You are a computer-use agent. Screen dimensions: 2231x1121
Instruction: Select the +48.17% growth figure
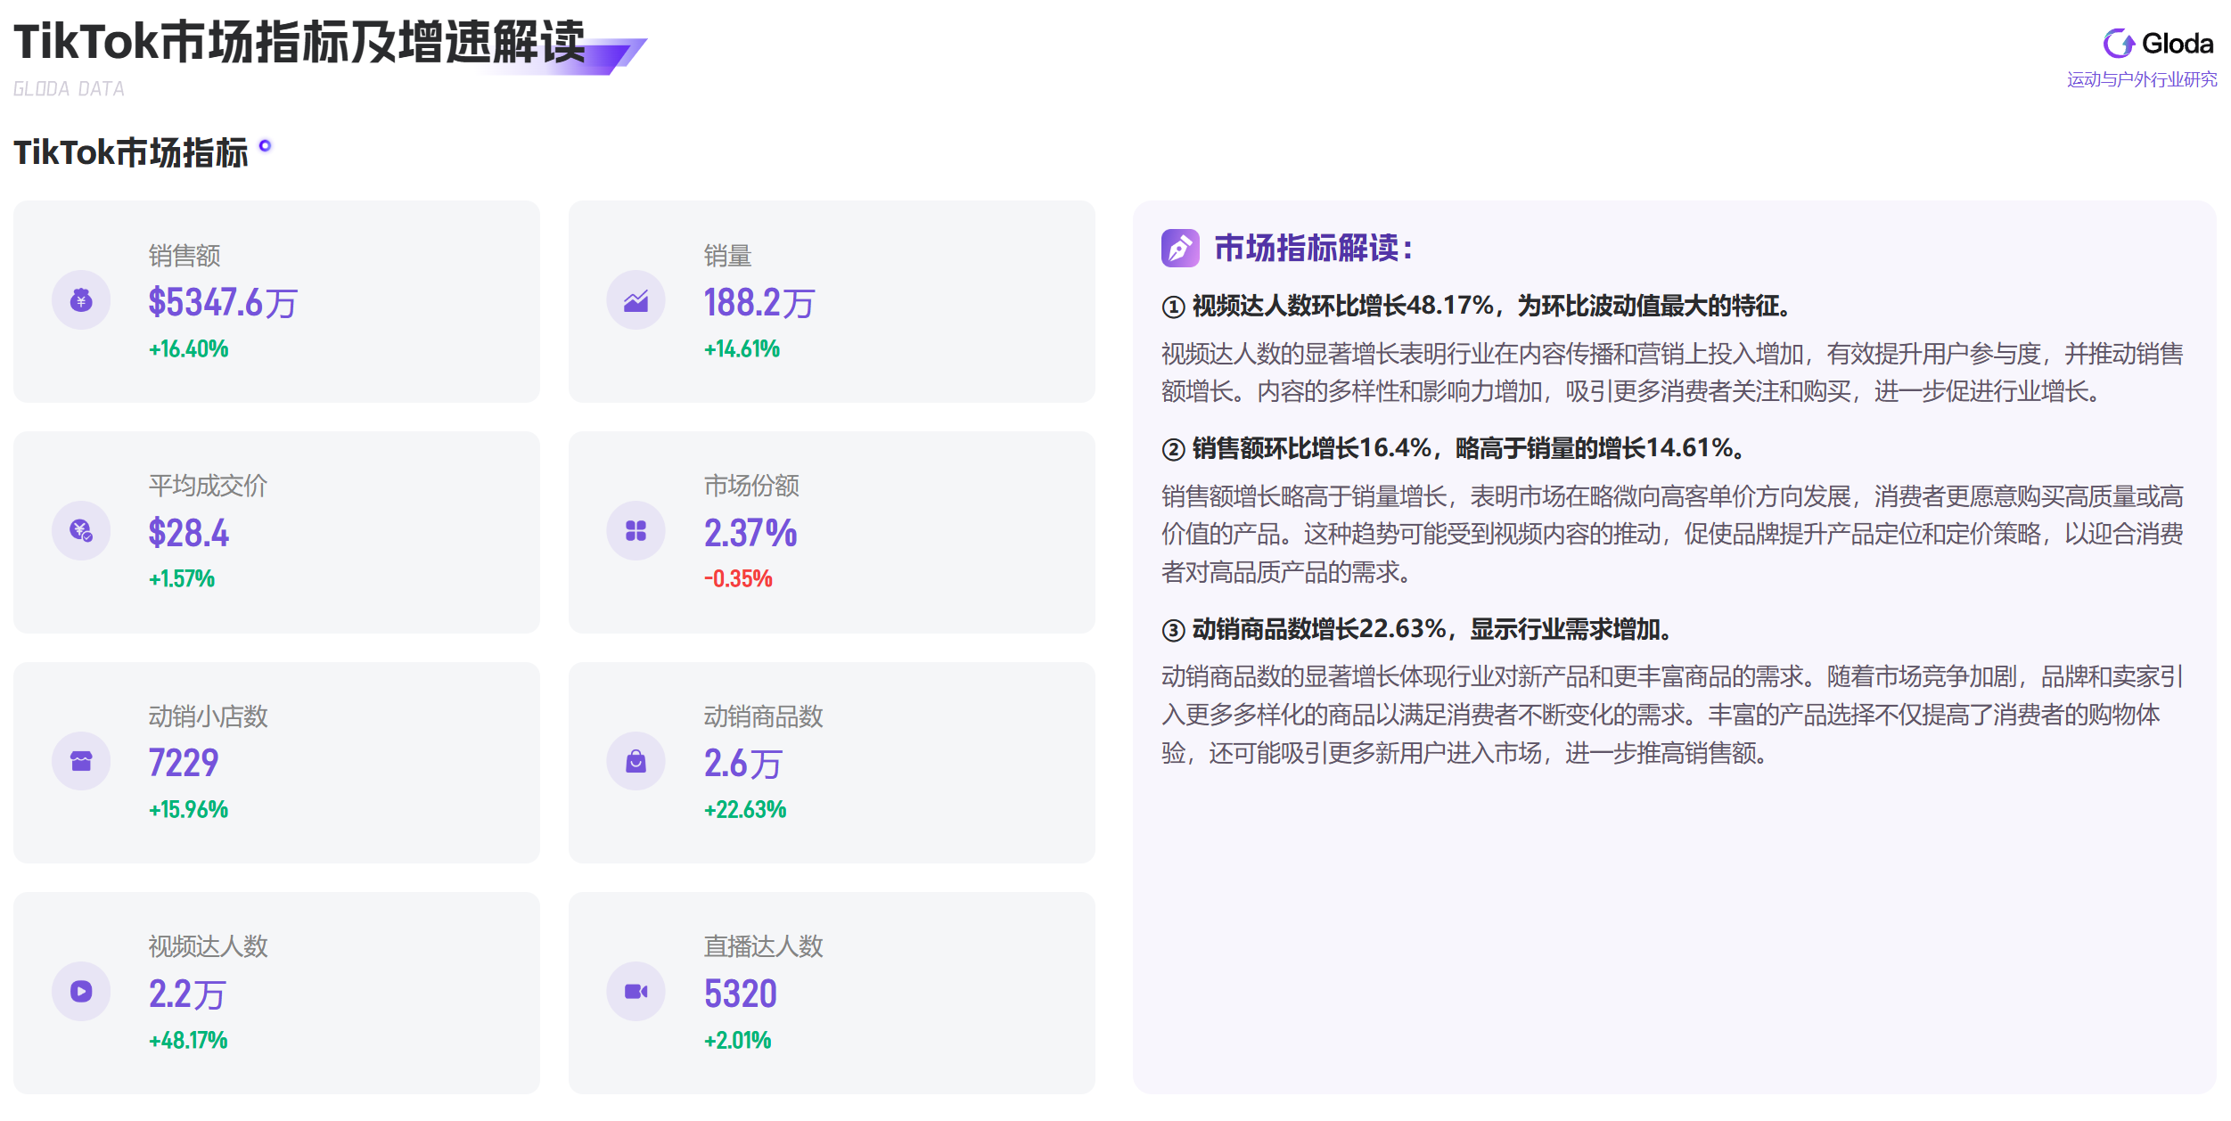[x=188, y=1041]
